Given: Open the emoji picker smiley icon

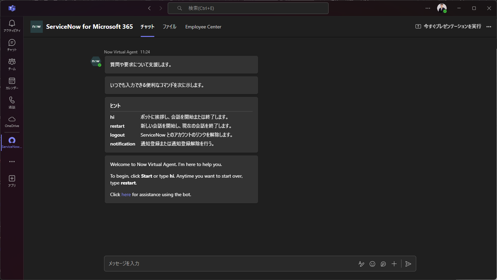Looking at the screenshot, I should 372,264.
